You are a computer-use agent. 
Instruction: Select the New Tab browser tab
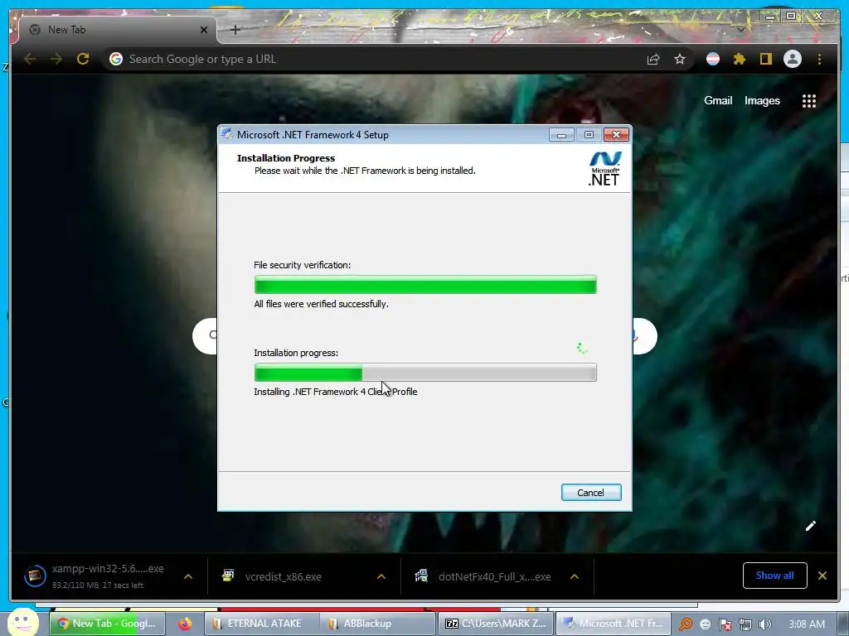coord(118,30)
